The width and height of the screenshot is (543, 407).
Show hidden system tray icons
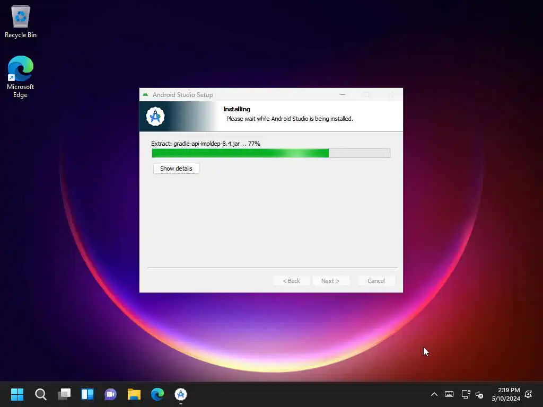[x=434, y=394]
